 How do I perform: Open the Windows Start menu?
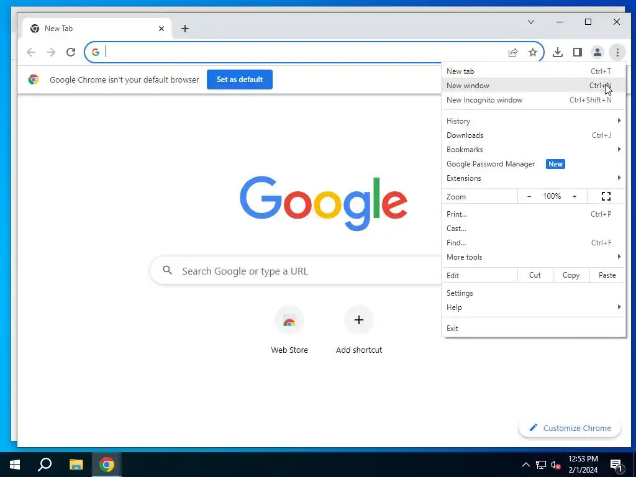coord(15,465)
